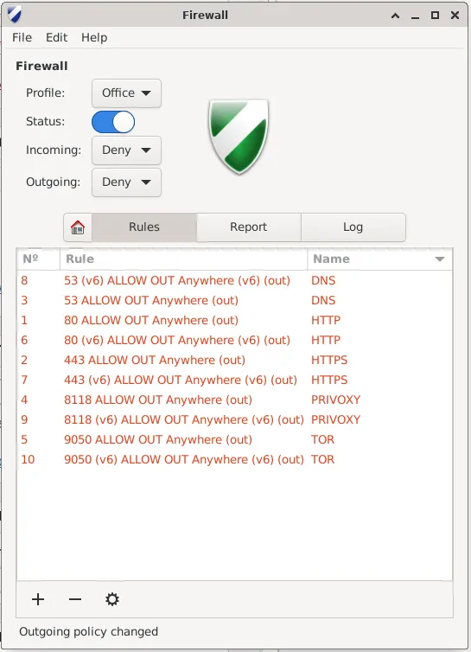Open the Outgoing policy dropdown
471x652 pixels.
(x=126, y=182)
